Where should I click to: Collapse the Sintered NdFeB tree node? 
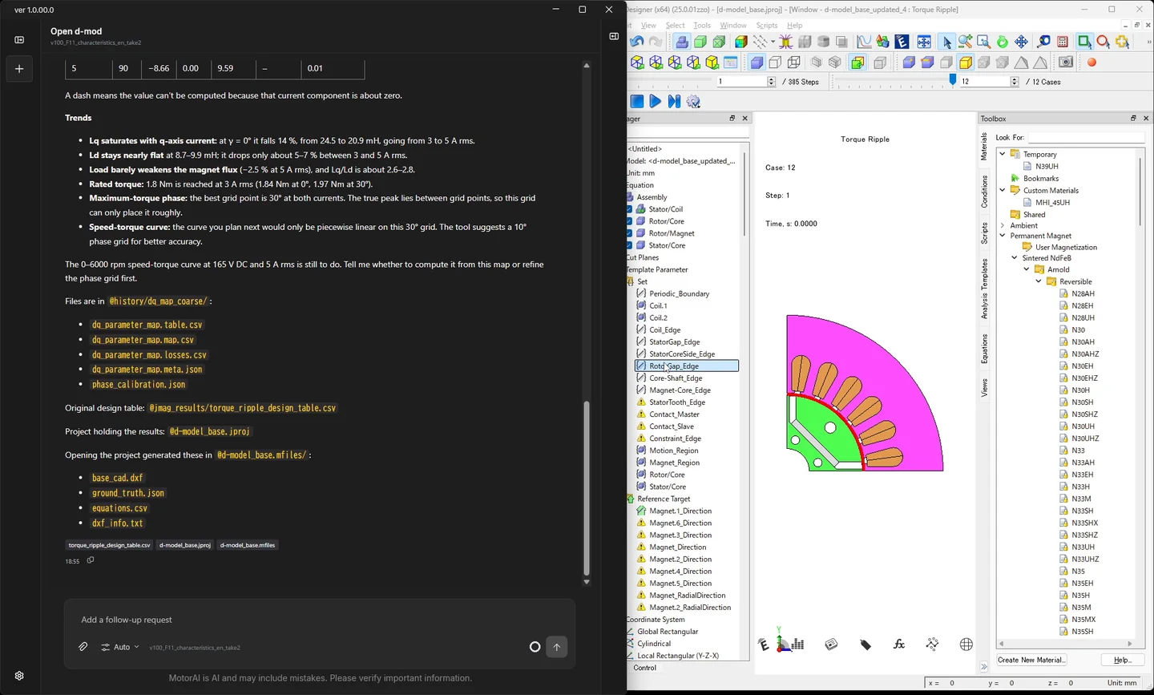click(x=1015, y=258)
